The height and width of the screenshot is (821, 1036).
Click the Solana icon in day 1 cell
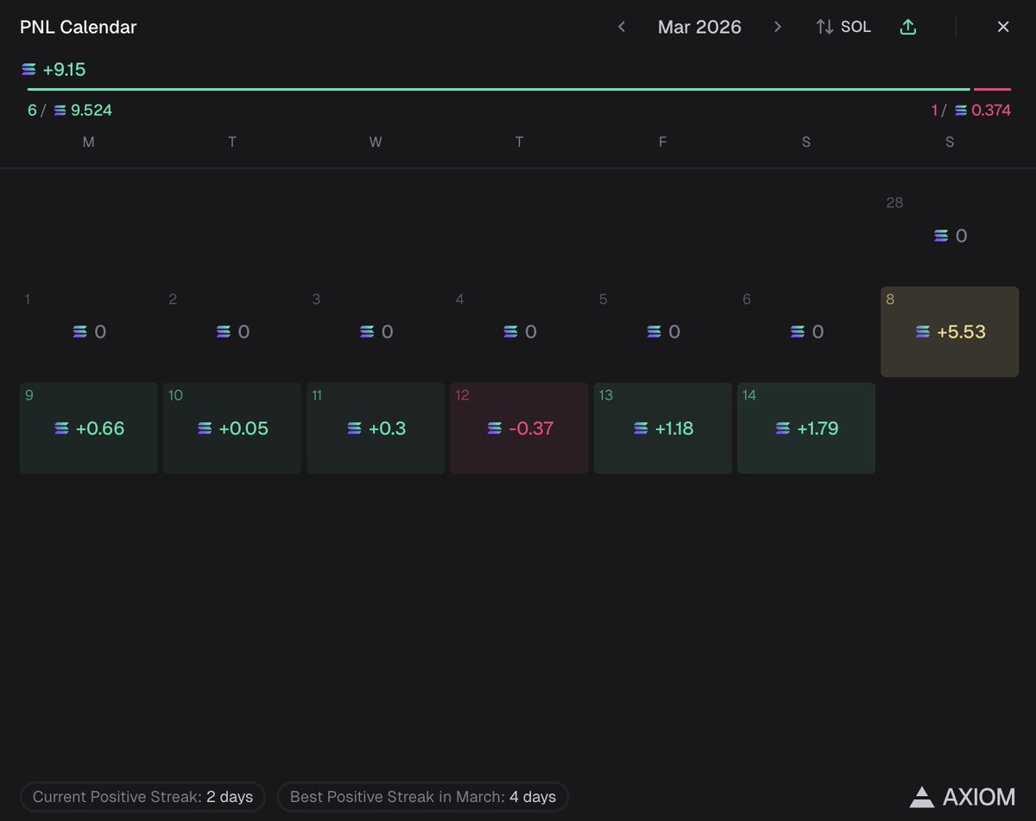point(80,332)
